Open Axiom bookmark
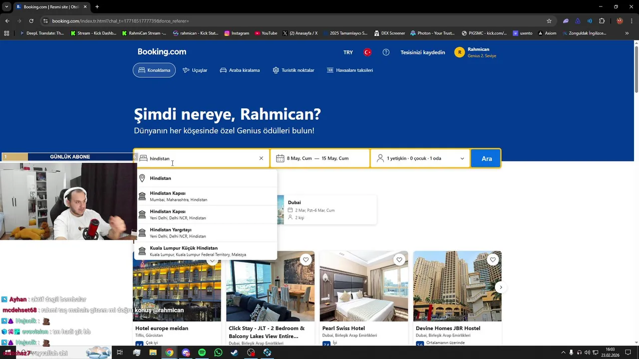This screenshot has height=359, width=639. [547, 33]
